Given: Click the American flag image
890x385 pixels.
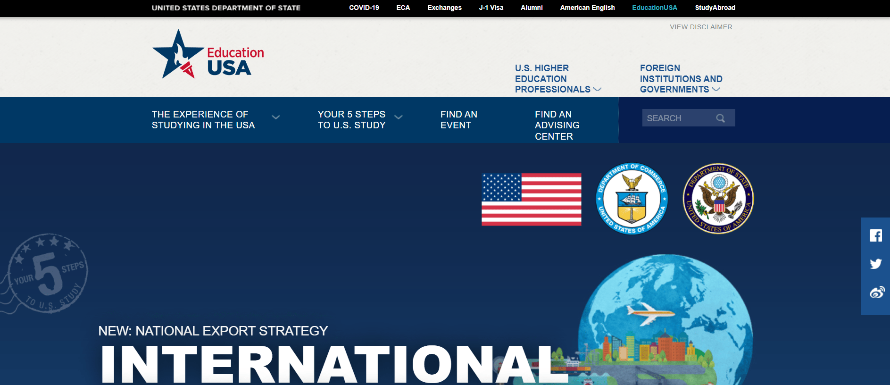Looking at the screenshot, I should tap(531, 199).
